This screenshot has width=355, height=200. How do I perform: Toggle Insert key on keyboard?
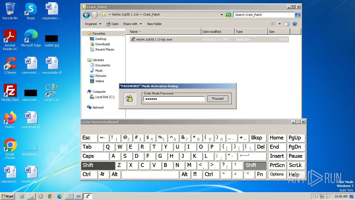click(277, 156)
